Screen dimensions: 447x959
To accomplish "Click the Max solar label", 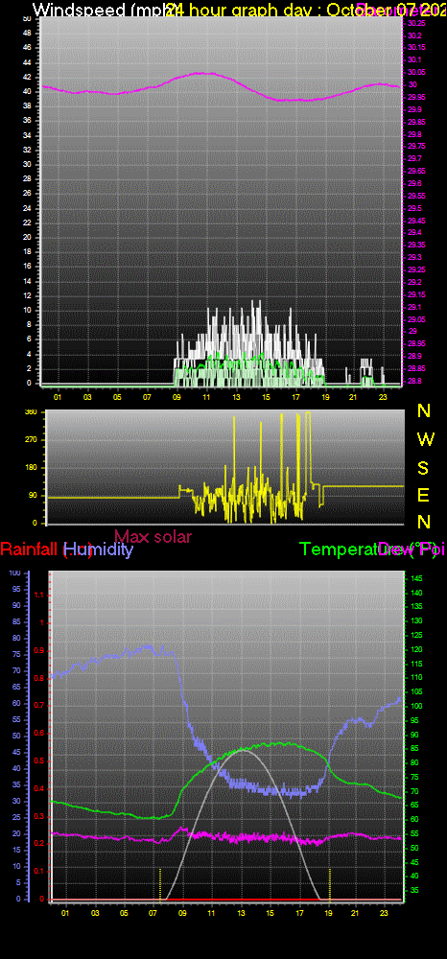I will 153,537.
